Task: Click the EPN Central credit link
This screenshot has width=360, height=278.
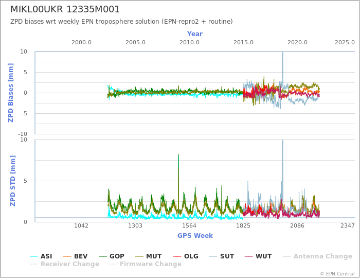Action: pos(337,274)
